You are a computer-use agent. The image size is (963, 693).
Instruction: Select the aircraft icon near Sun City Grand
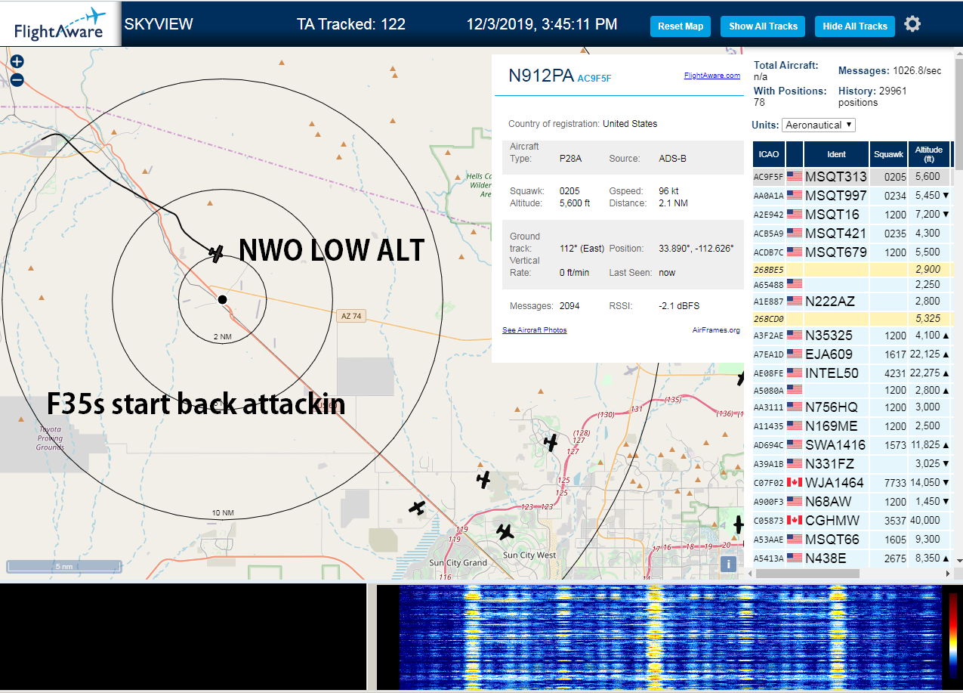417,508
